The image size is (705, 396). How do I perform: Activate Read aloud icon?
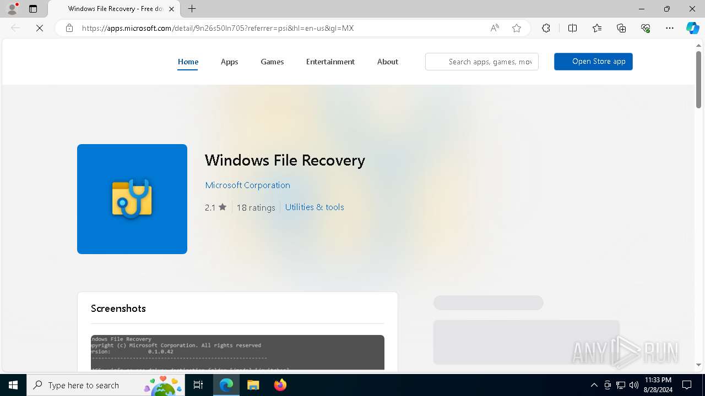coord(495,28)
